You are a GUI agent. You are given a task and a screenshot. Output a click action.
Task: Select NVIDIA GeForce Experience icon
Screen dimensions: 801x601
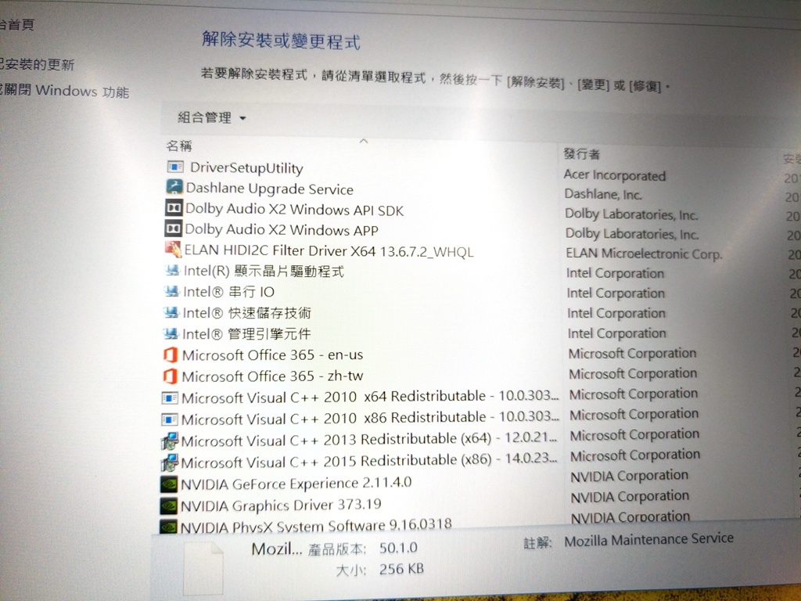coord(169,484)
